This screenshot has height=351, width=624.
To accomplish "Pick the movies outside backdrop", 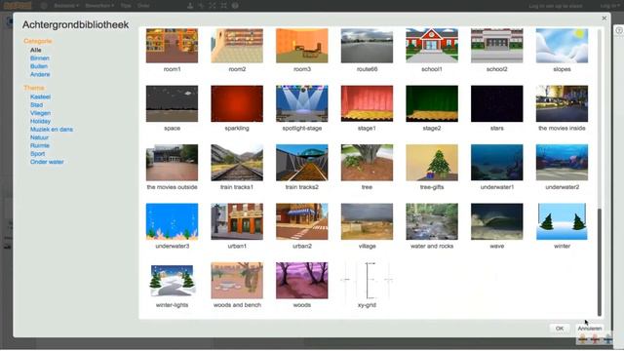I will 172,163.
